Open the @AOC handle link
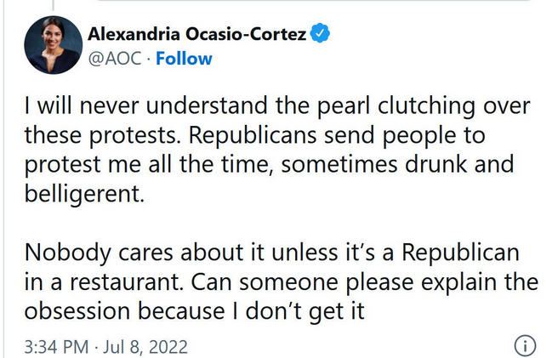This screenshot has width=558, height=358. pos(112,59)
